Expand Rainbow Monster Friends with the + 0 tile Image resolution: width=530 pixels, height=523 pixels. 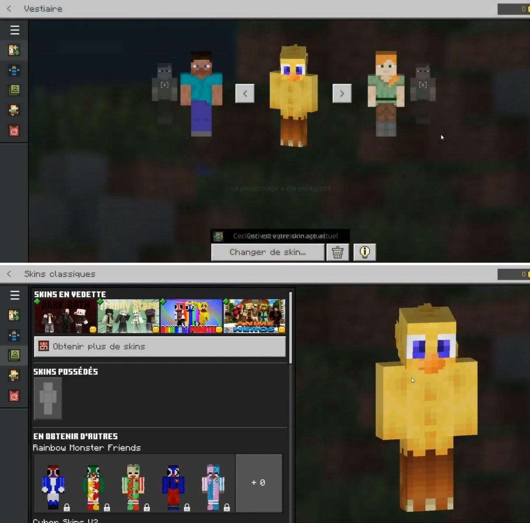[259, 483]
